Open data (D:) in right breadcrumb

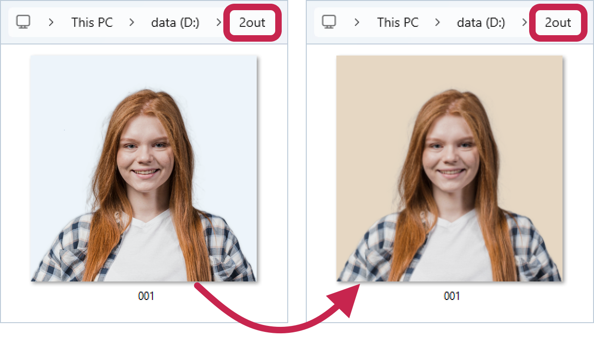click(x=481, y=22)
